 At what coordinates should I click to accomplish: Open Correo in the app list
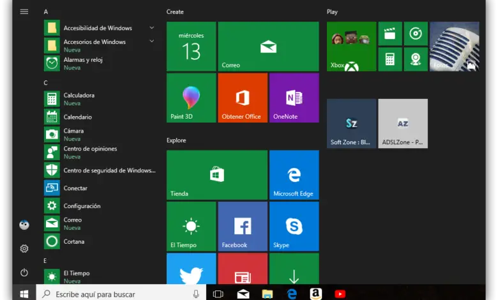(x=100, y=223)
